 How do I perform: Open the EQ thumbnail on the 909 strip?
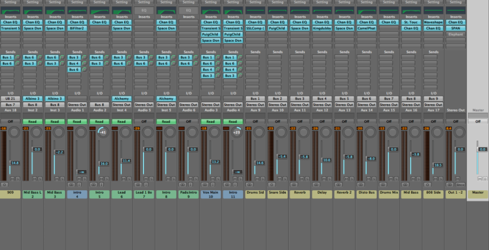click(11, 11)
